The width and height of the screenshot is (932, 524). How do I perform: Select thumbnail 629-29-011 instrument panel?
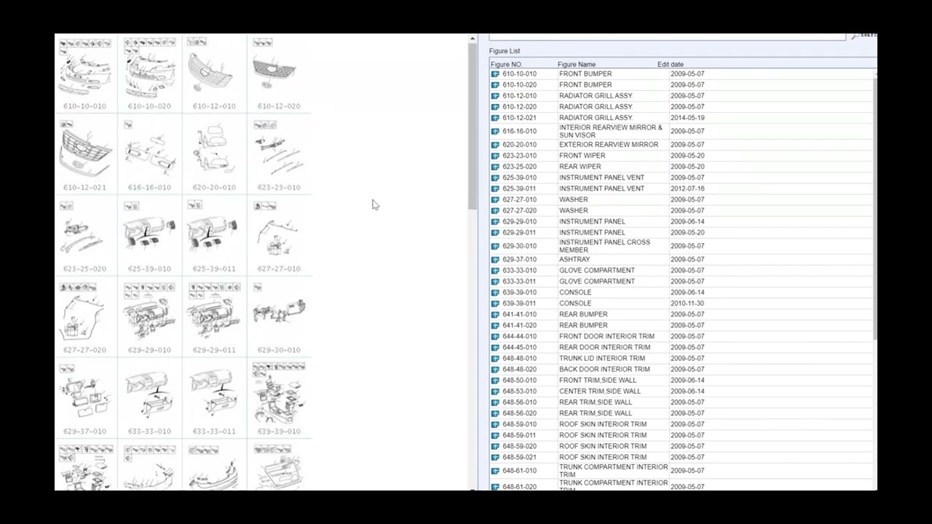214,318
